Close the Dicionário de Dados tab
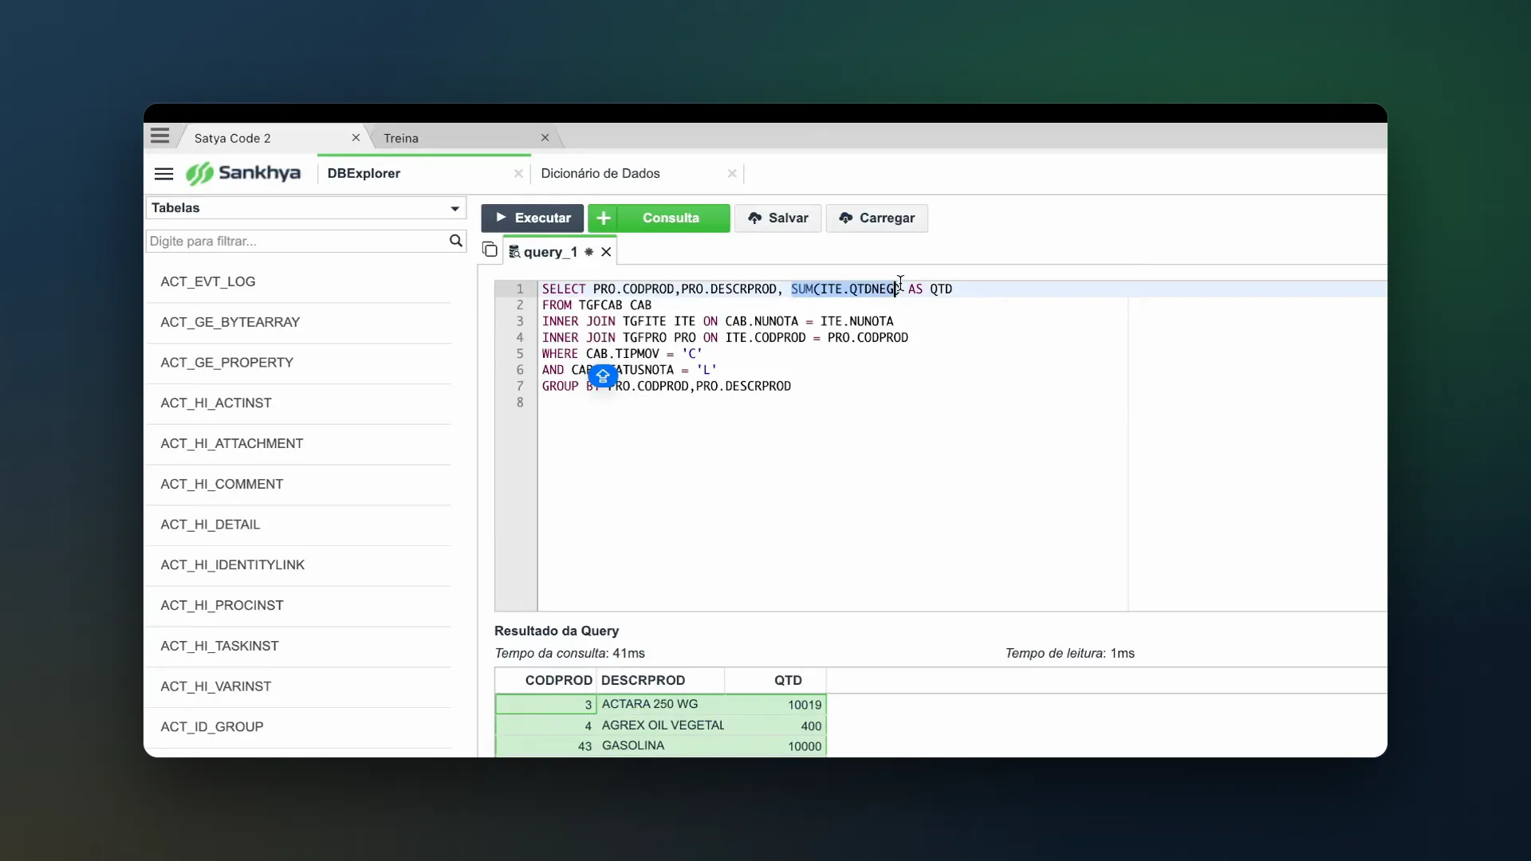1531x861 pixels. 732,174
